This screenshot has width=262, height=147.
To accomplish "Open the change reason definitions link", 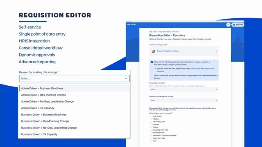I will [209, 69].
